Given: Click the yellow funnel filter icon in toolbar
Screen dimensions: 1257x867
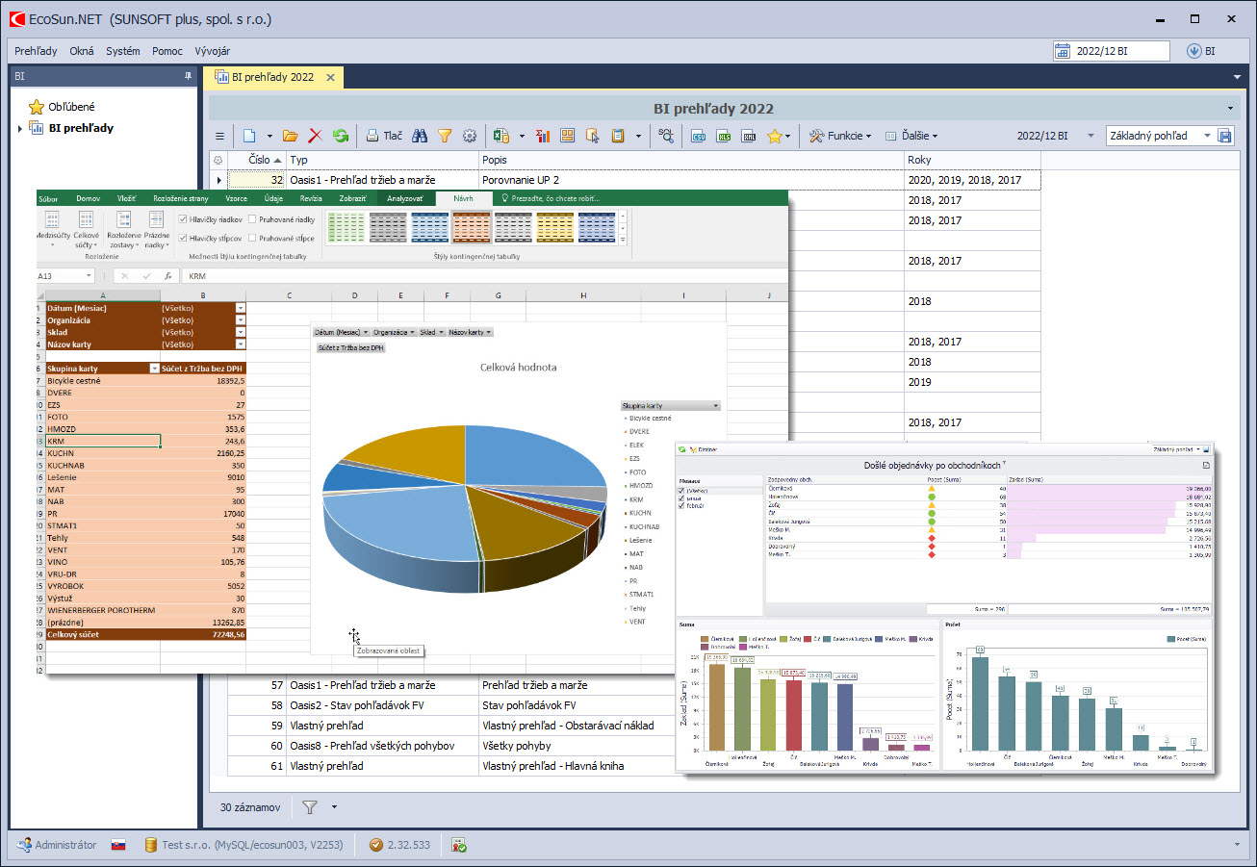Looking at the screenshot, I should tap(445, 137).
